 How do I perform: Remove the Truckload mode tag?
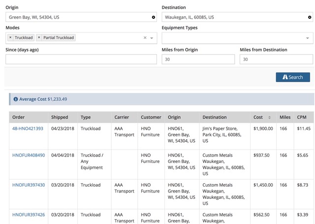[x=10, y=37]
